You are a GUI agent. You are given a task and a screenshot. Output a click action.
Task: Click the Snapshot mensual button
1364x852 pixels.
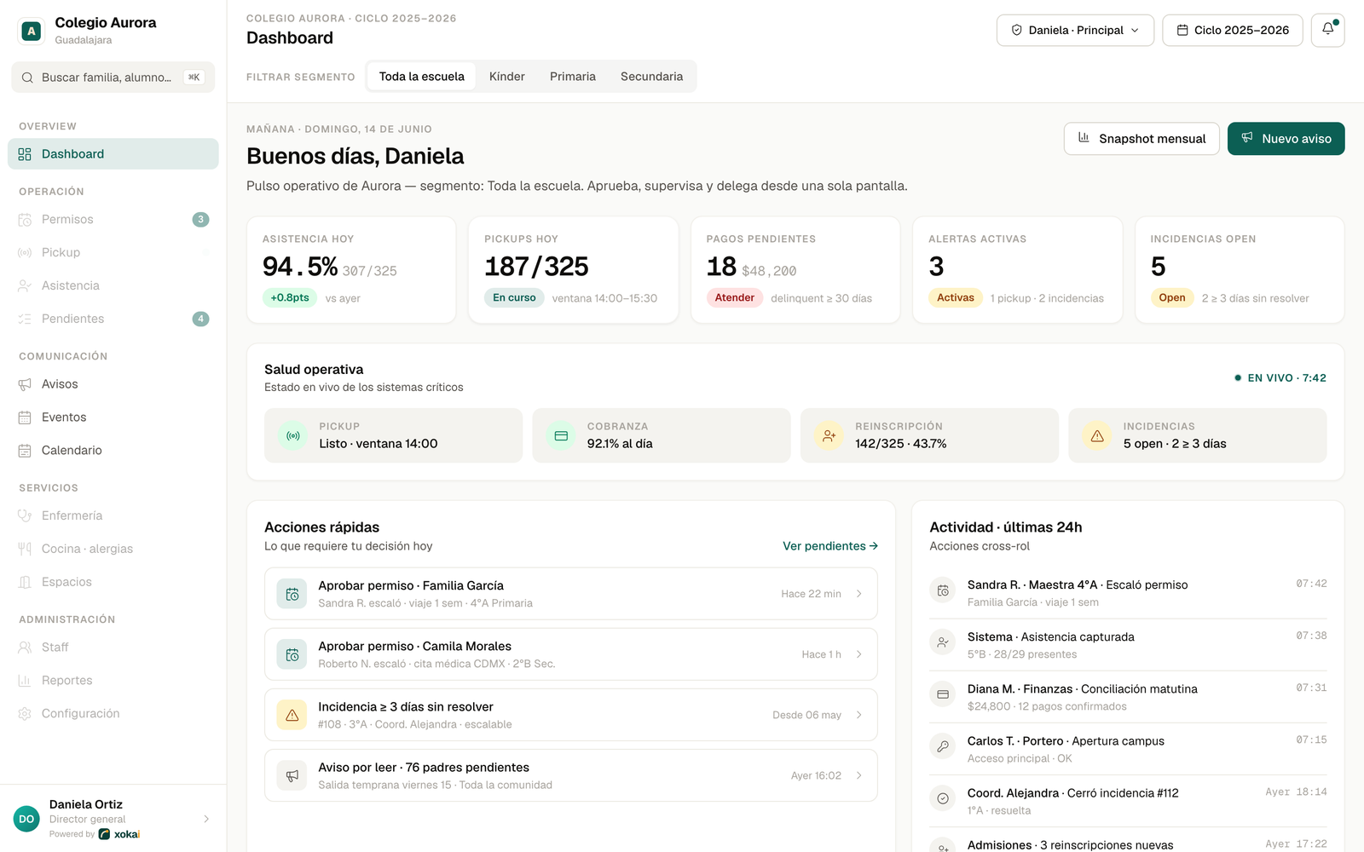point(1141,139)
